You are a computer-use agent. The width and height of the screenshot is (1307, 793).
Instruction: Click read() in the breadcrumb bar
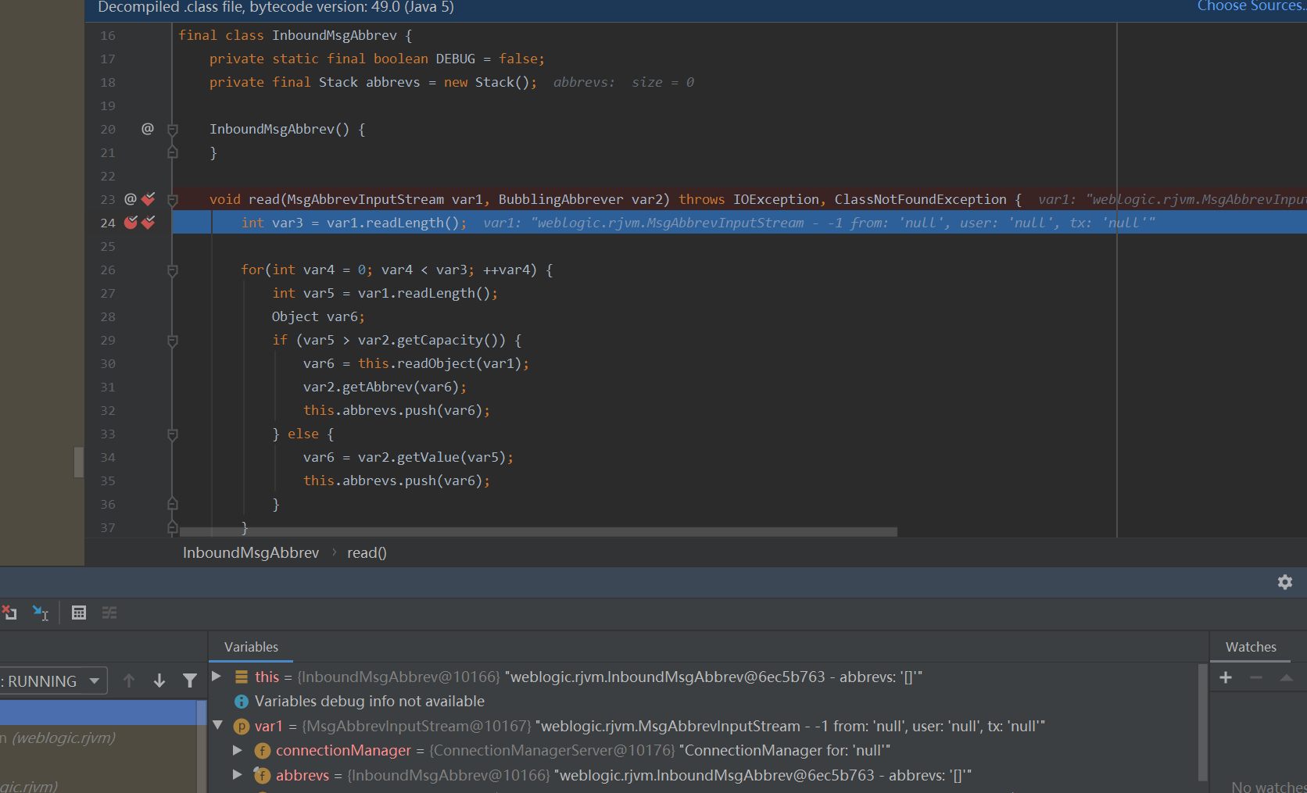[x=367, y=552]
